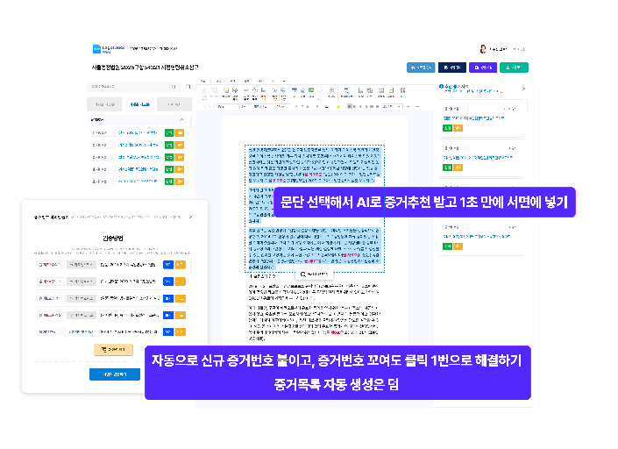Click the panel icon beside the search field

pos(188,86)
